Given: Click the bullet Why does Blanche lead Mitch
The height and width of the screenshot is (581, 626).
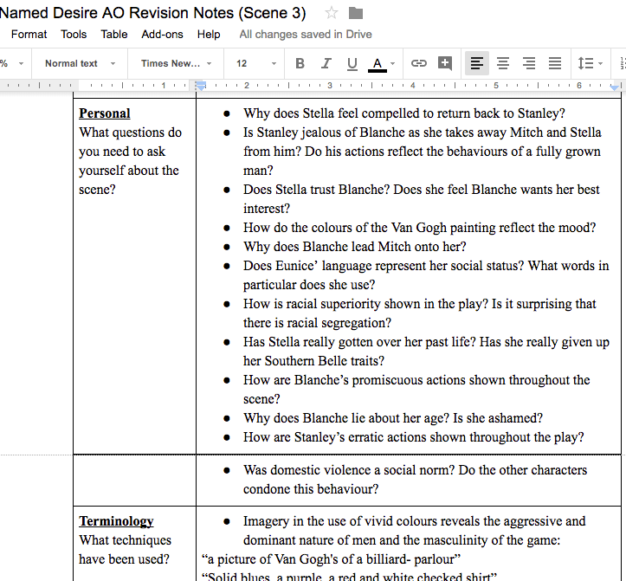Looking at the screenshot, I should 354,247.
